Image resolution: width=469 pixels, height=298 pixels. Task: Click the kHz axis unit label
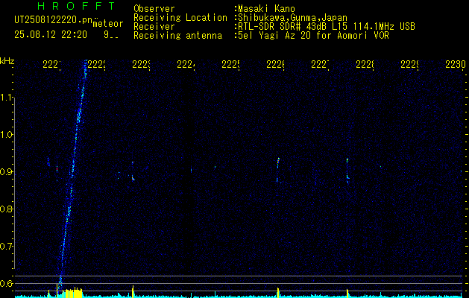pyautogui.click(x=7, y=62)
